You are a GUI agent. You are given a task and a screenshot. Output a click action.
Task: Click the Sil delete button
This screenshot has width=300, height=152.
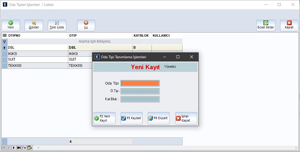86,25
